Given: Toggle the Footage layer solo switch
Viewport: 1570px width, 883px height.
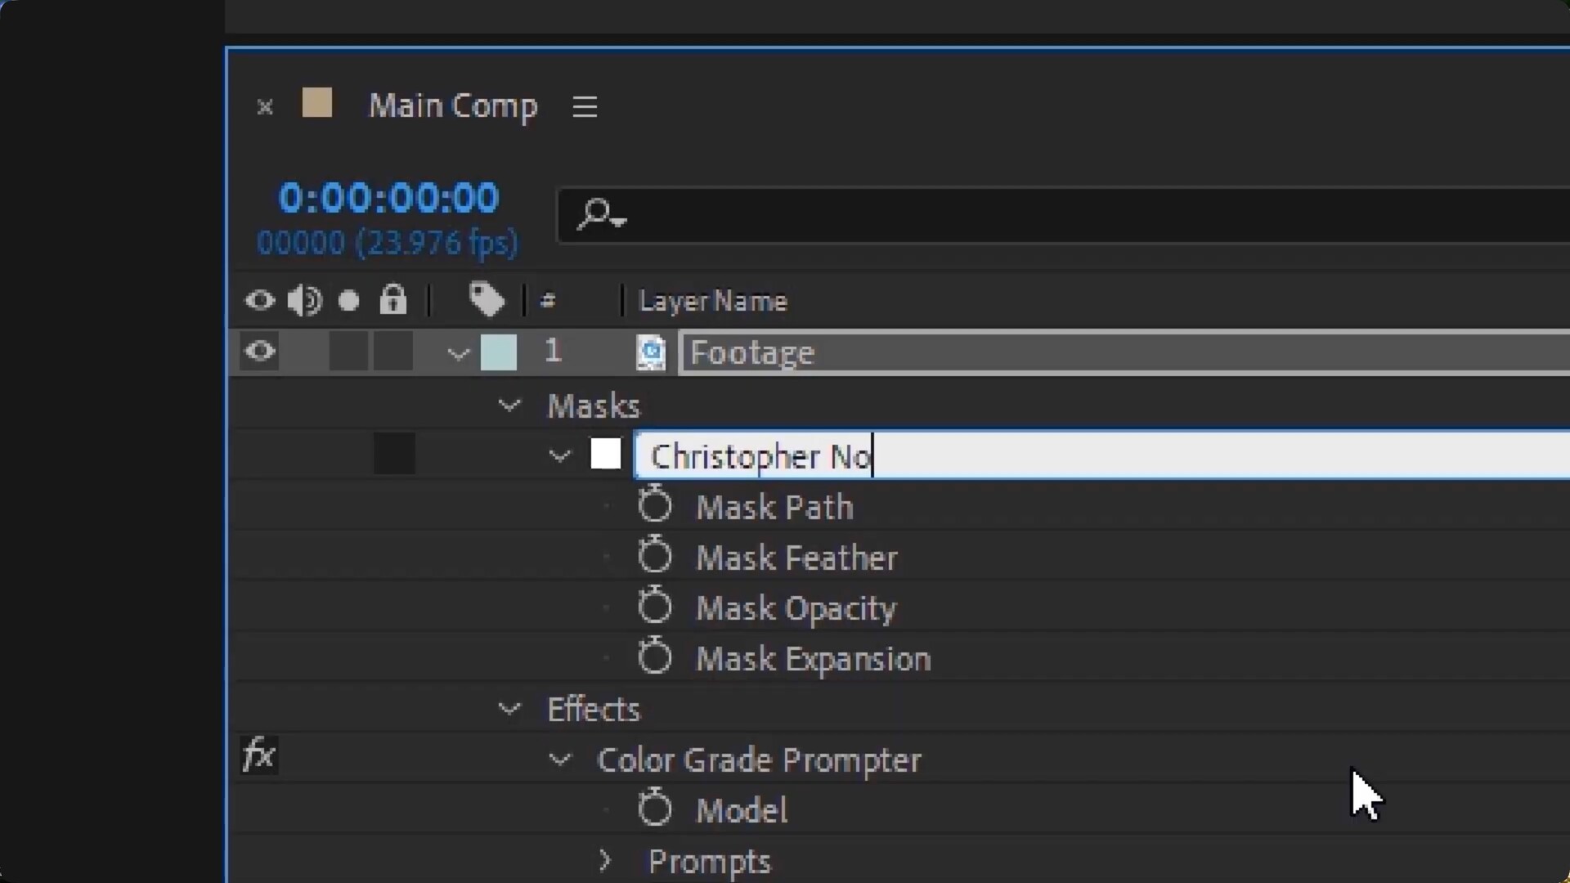Looking at the screenshot, I should pos(349,352).
